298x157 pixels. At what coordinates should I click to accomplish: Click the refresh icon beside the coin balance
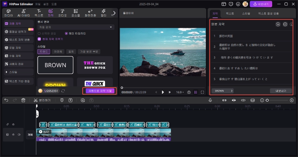tap(63, 91)
